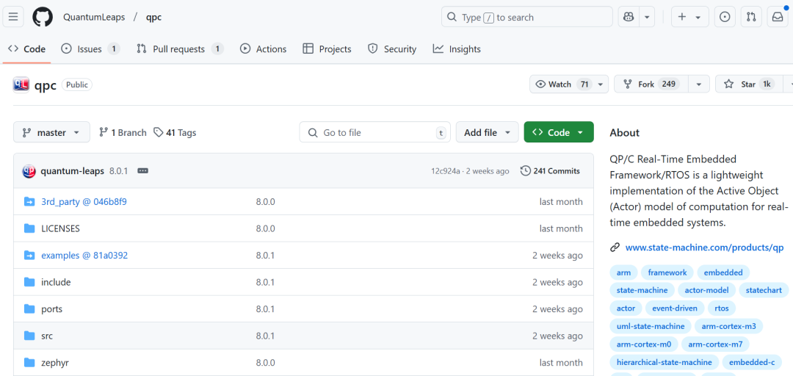
Task: Open the issues inbox icon in header
Action: [725, 17]
